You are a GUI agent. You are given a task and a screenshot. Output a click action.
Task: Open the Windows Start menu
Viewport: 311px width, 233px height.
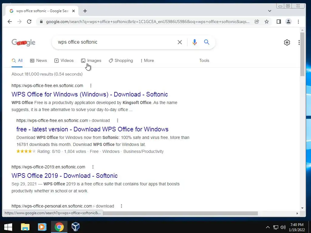pos(8,227)
